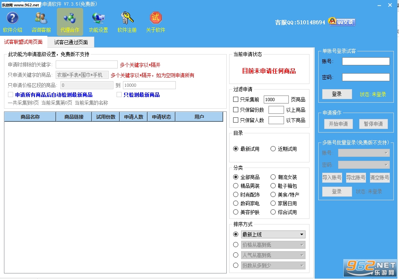Click the 1000 pages input field
The height and width of the screenshot is (279, 399).
tap(276, 100)
